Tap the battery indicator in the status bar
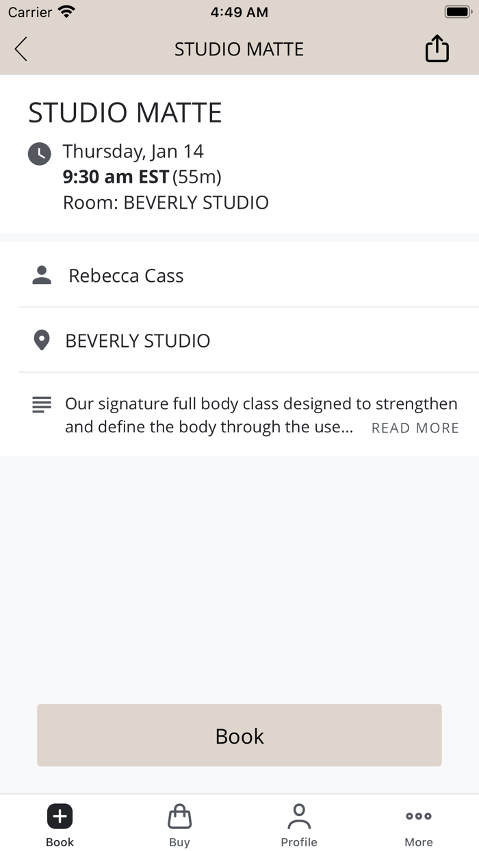The image size is (479, 851). pos(457,11)
